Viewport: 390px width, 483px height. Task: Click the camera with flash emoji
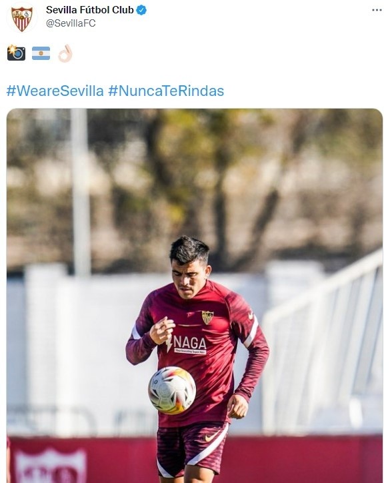16,53
